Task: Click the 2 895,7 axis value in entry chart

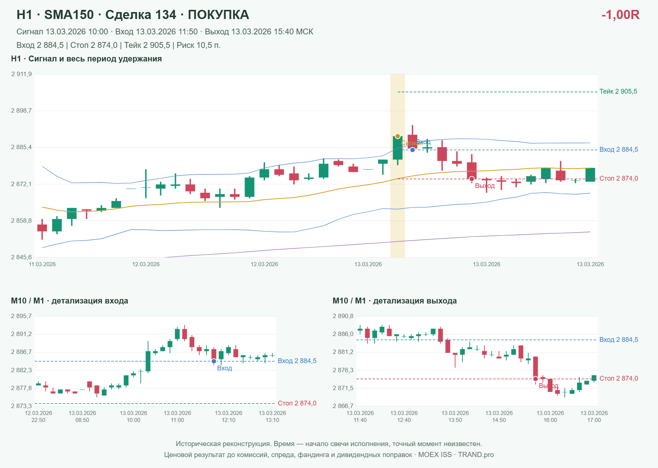Action: [x=22, y=316]
